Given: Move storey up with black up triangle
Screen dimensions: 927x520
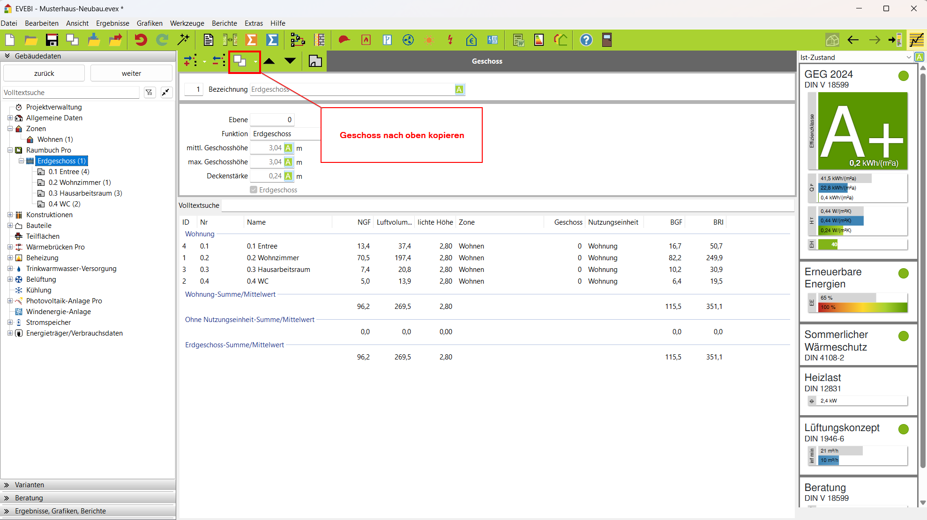Looking at the screenshot, I should [x=269, y=61].
